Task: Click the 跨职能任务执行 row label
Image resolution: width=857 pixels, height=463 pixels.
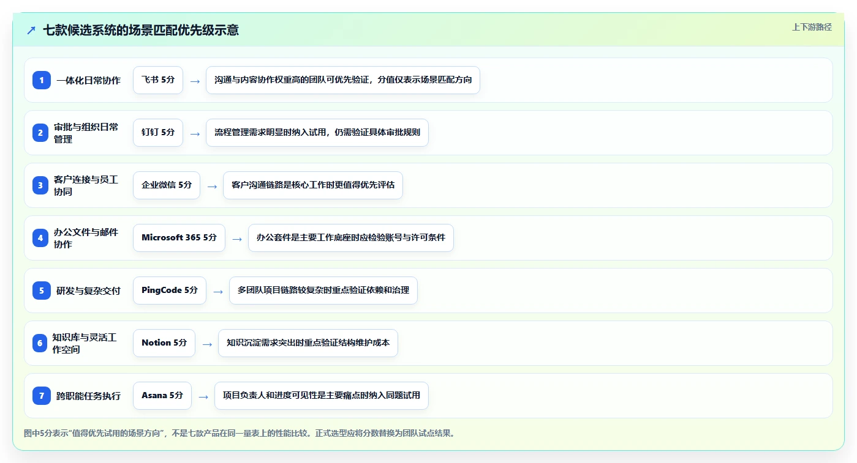Action: pyautogui.click(x=89, y=396)
